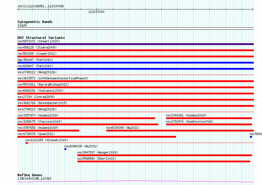Open nsv2792974 (Huddleston2016) variant label
262x185 pixels.
click(190, 121)
